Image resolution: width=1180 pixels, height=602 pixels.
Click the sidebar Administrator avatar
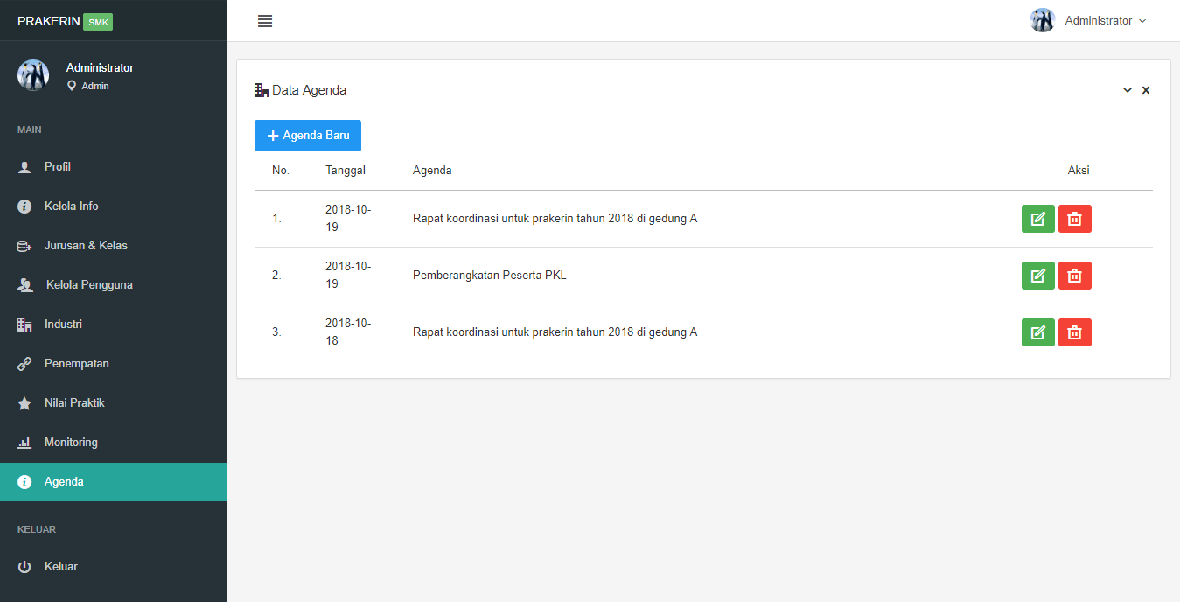click(x=33, y=75)
